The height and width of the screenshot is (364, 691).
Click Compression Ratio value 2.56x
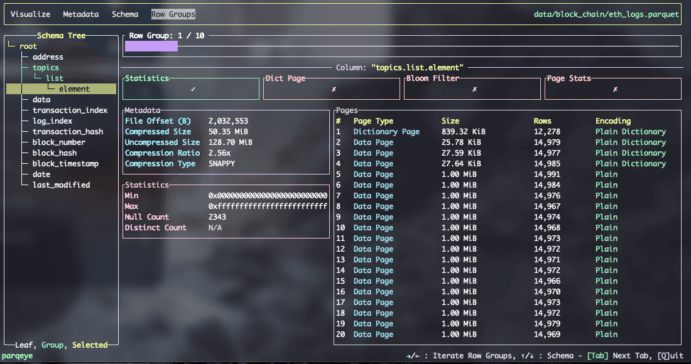219,153
